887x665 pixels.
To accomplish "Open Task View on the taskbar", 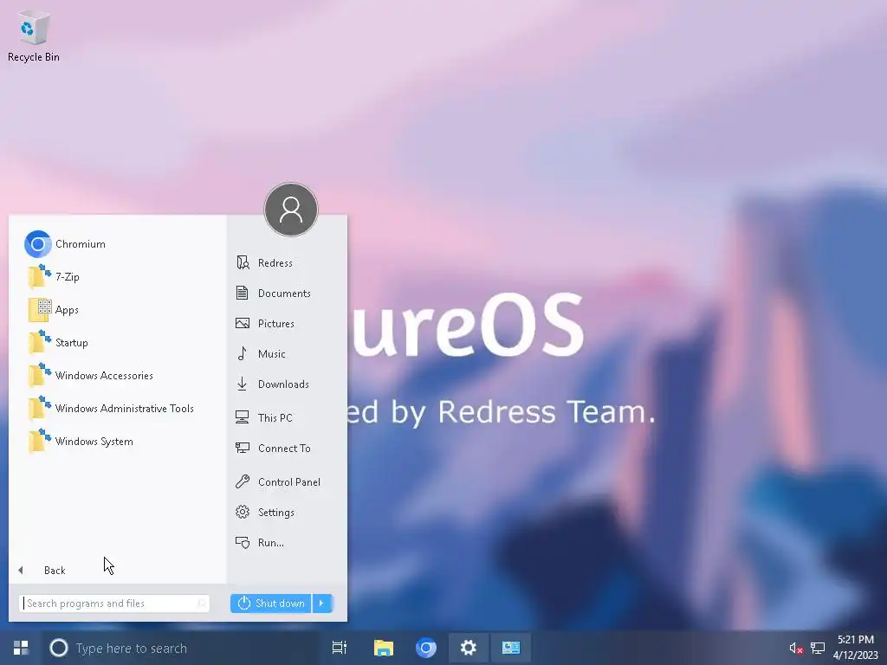I will pos(340,648).
